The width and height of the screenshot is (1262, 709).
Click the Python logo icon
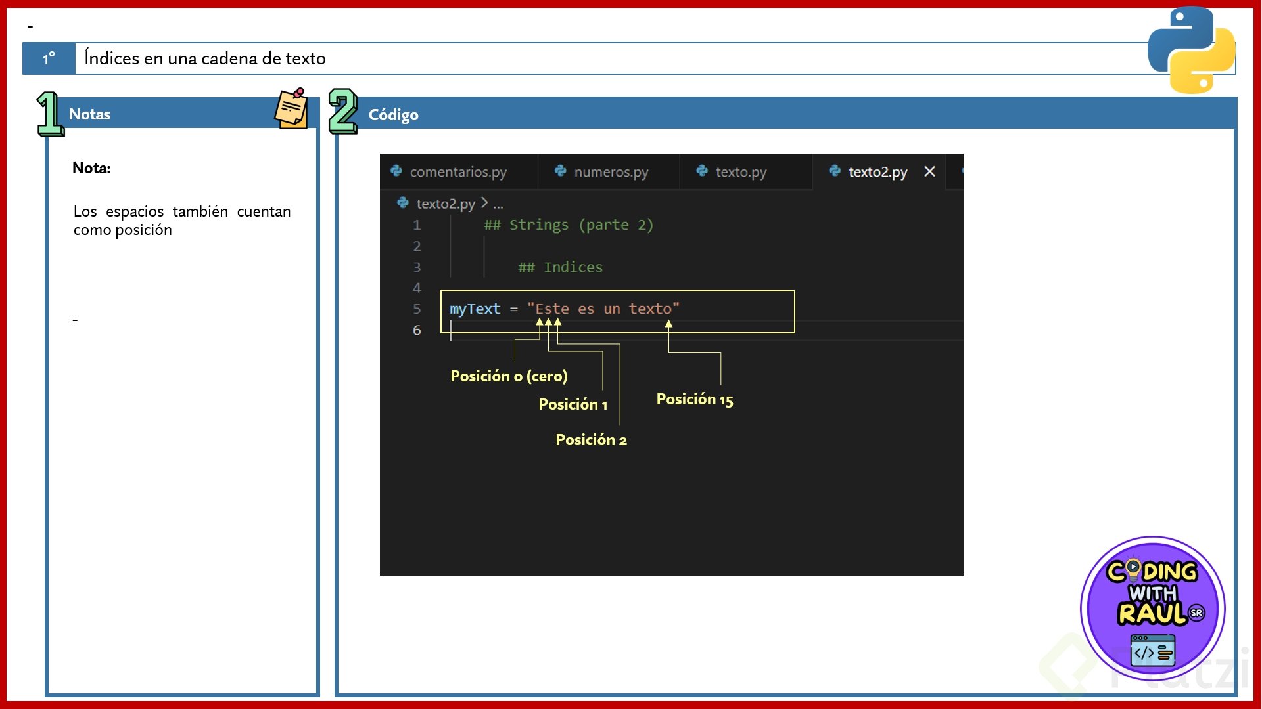(1191, 50)
